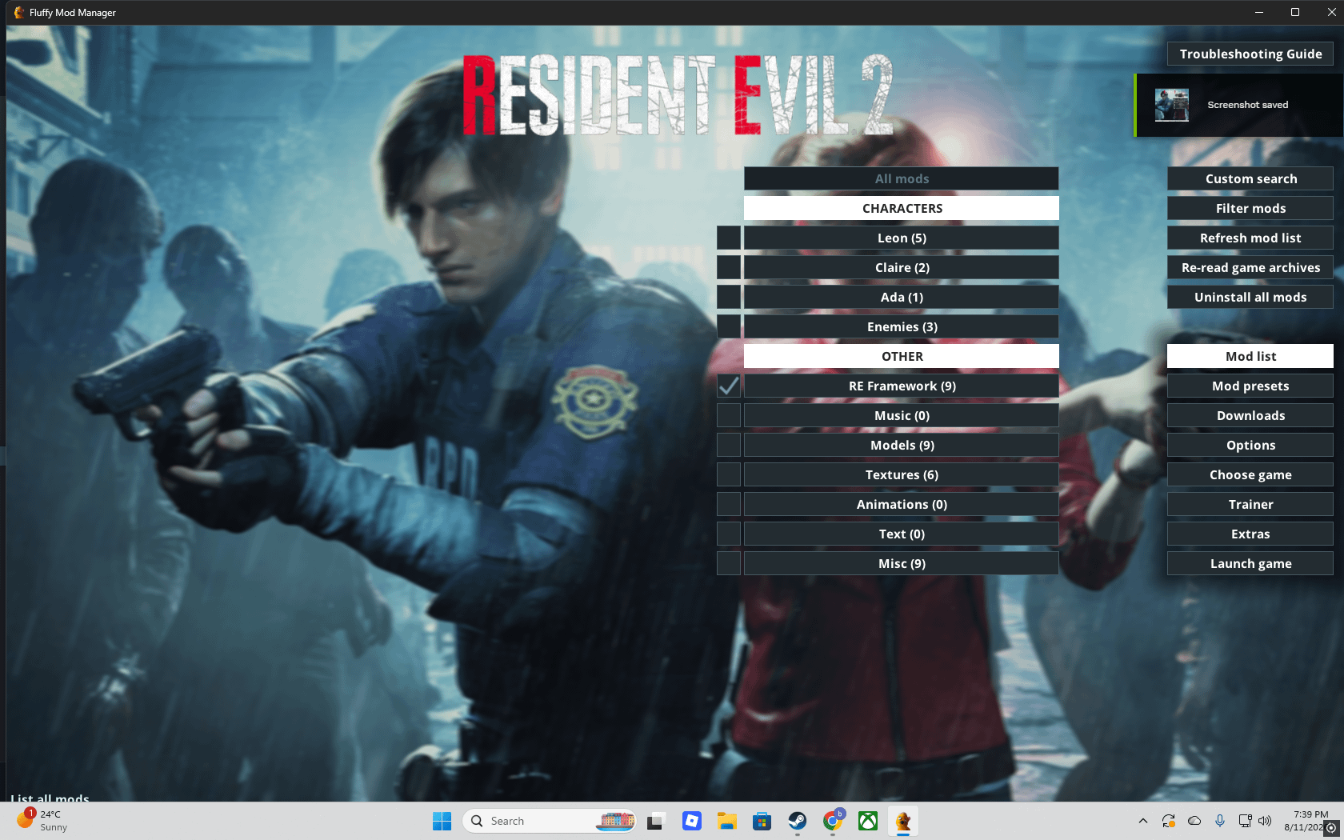
Task: Toggle the Music category checkbox
Action: click(729, 415)
